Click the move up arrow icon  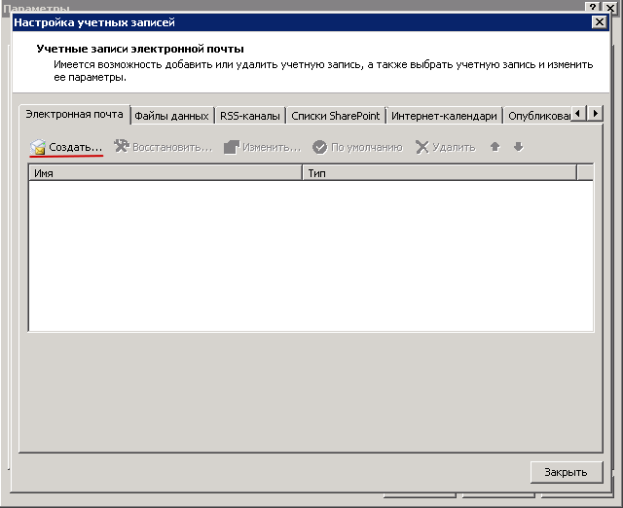495,147
